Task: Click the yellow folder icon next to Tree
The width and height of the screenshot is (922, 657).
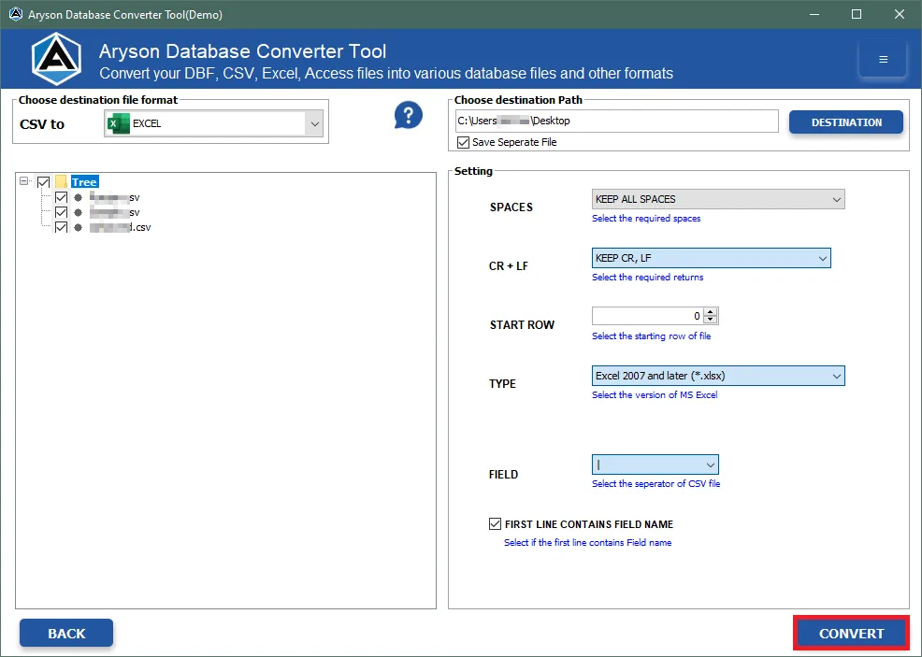Action: [x=61, y=181]
